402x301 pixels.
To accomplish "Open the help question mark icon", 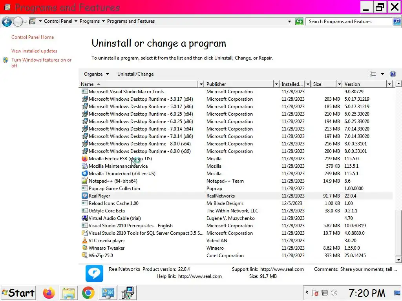I will point(393,74).
